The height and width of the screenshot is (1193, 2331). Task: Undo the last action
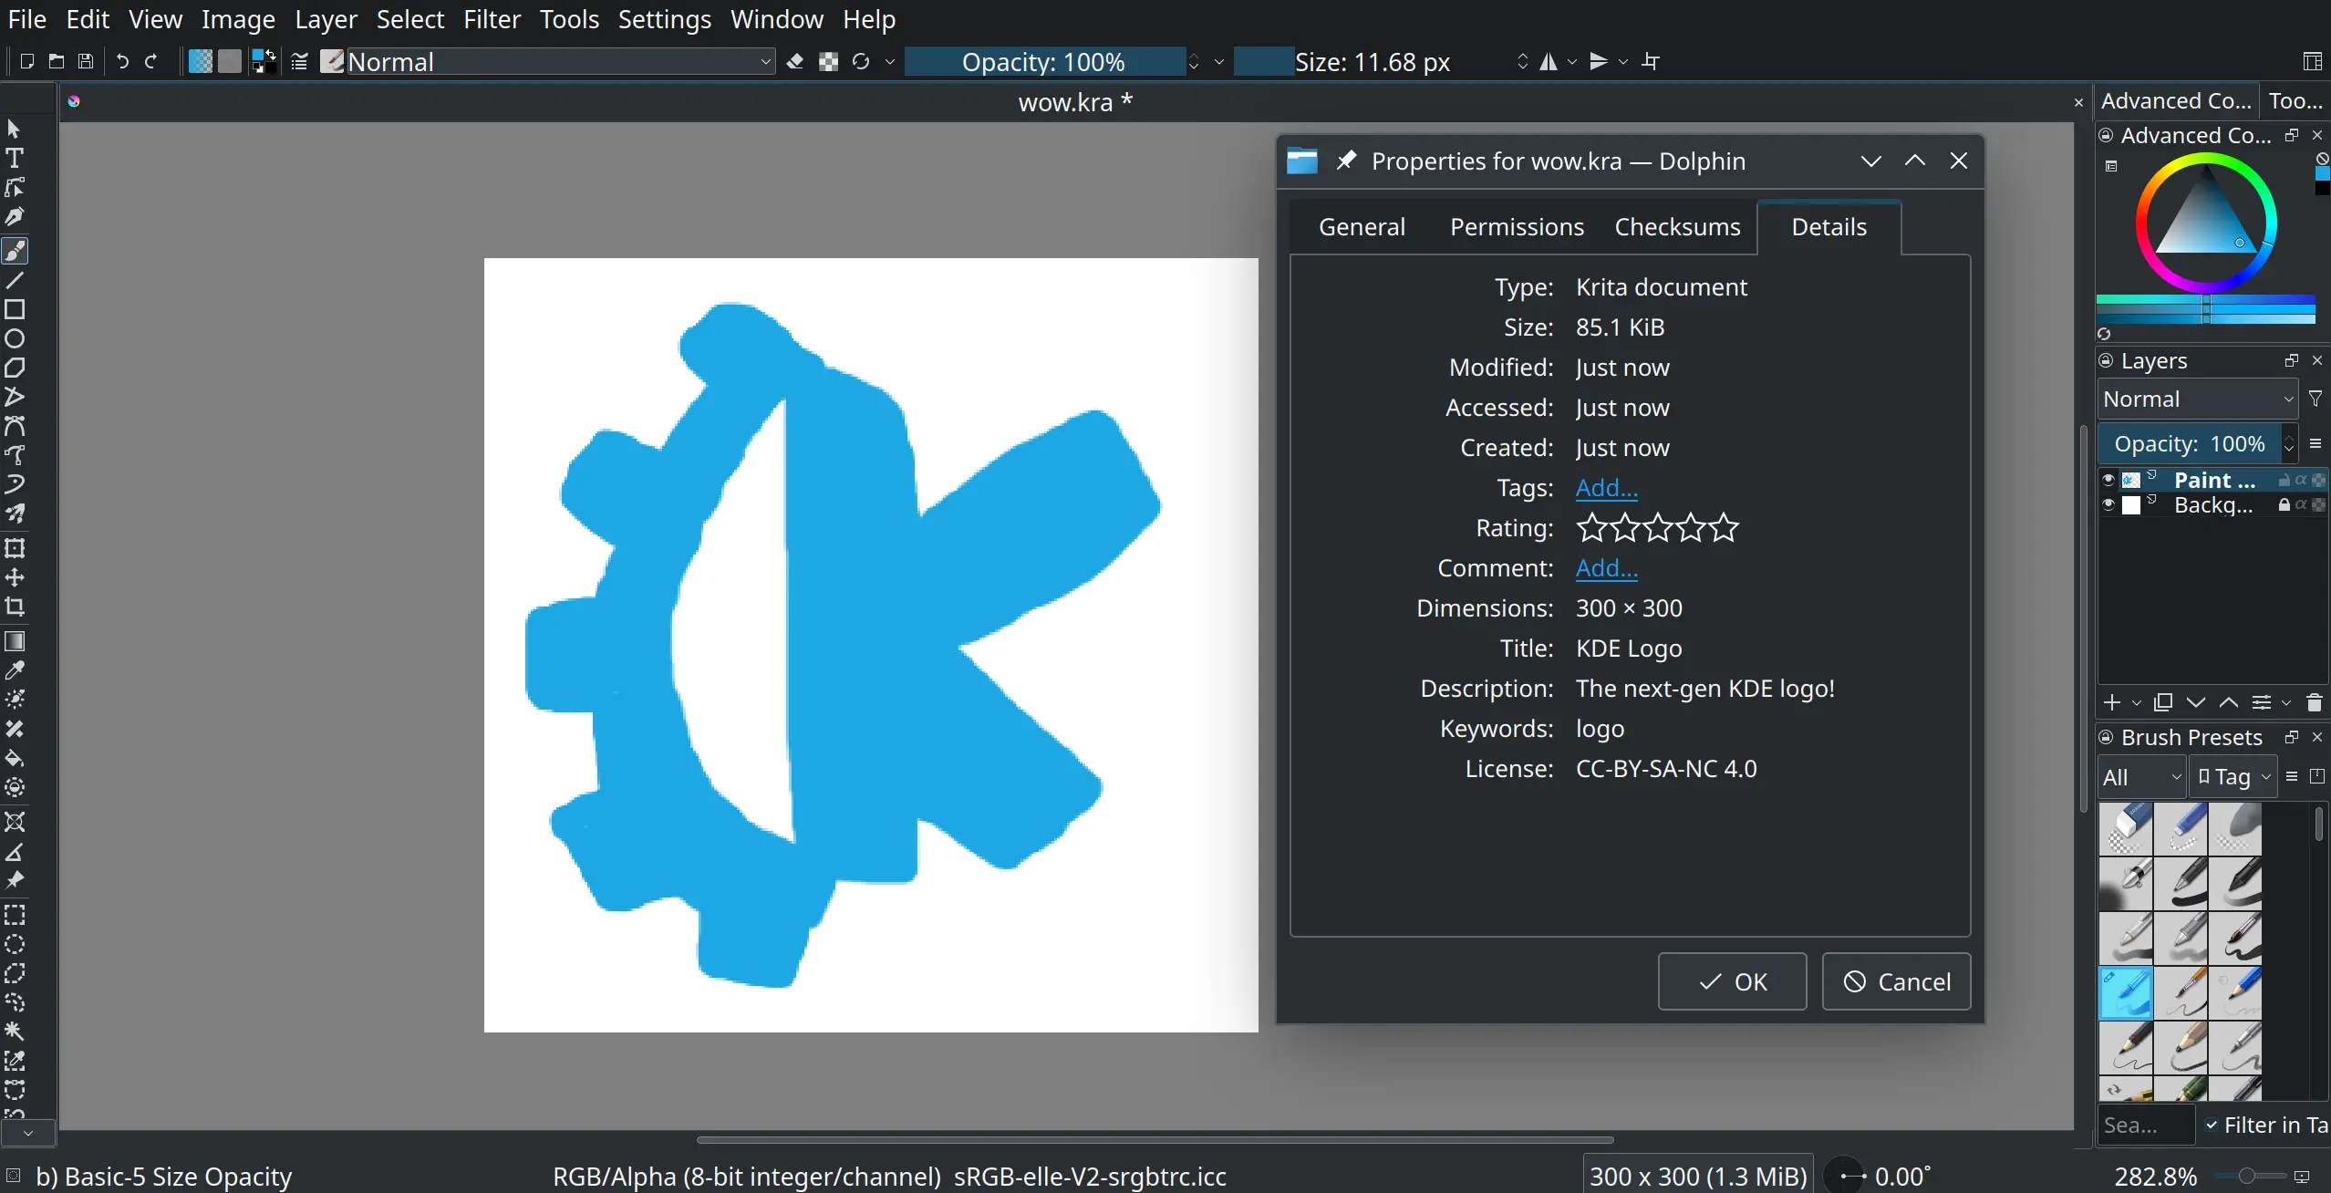(122, 61)
